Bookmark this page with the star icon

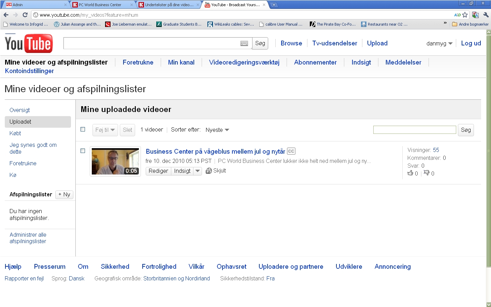pos(465,15)
